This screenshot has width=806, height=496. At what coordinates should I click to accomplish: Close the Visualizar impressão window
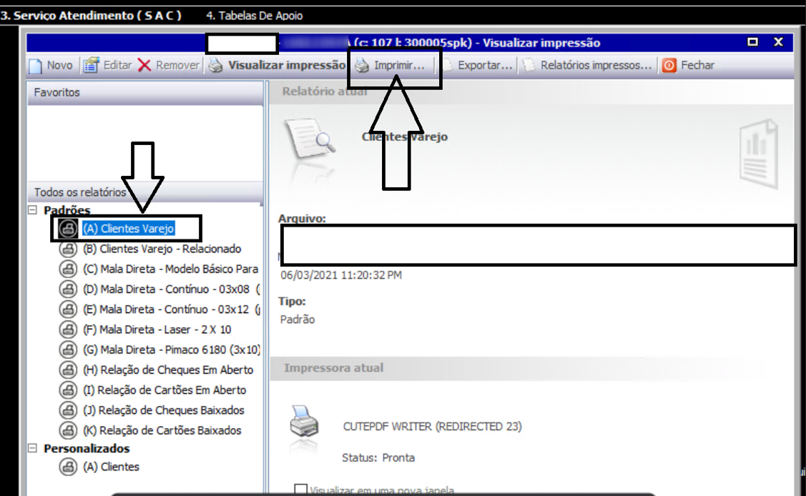pos(778,42)
